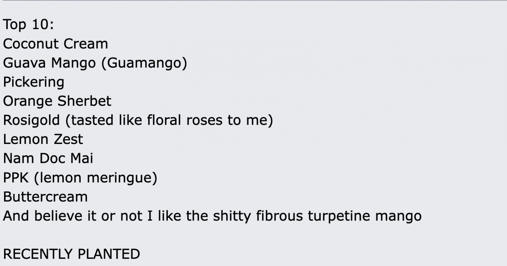Click the 'RECENTLY PLANTED' heading
The height and width of the screenshot is (266, 507).
pyautogui.click(x=72, y=254)
